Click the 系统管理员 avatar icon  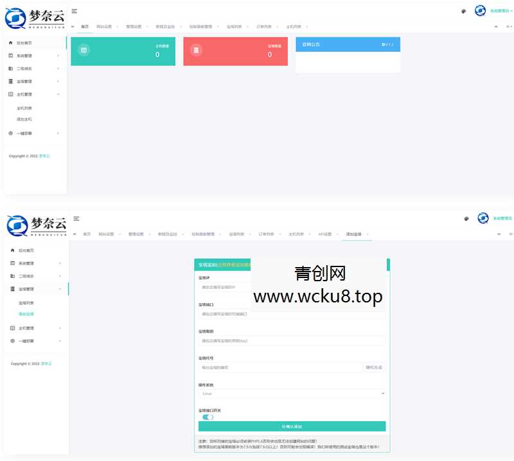(x=481, y=11)
